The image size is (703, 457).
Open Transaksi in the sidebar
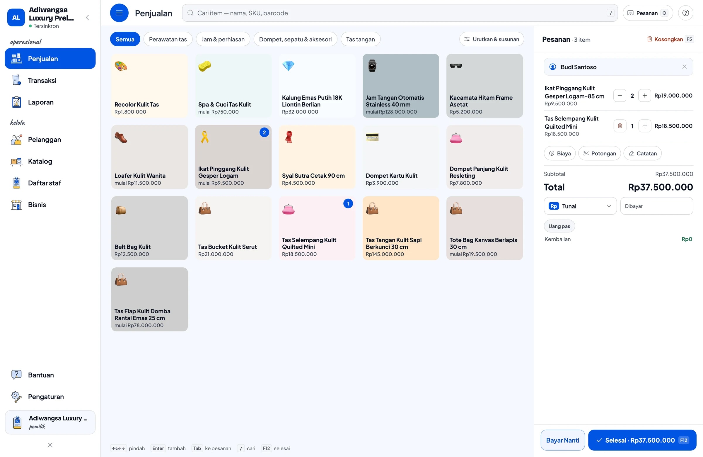pos(50,80)
